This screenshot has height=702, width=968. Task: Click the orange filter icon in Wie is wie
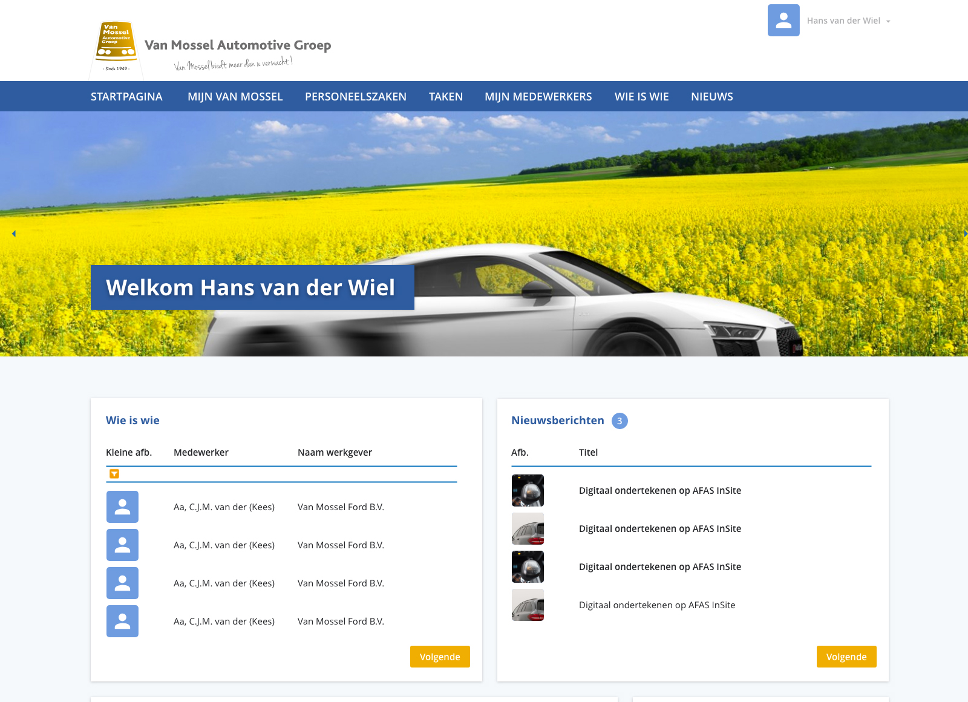[114, 474]
